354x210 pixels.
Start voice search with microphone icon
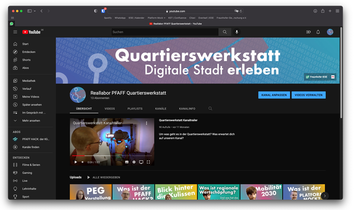(x=237, y=32)
